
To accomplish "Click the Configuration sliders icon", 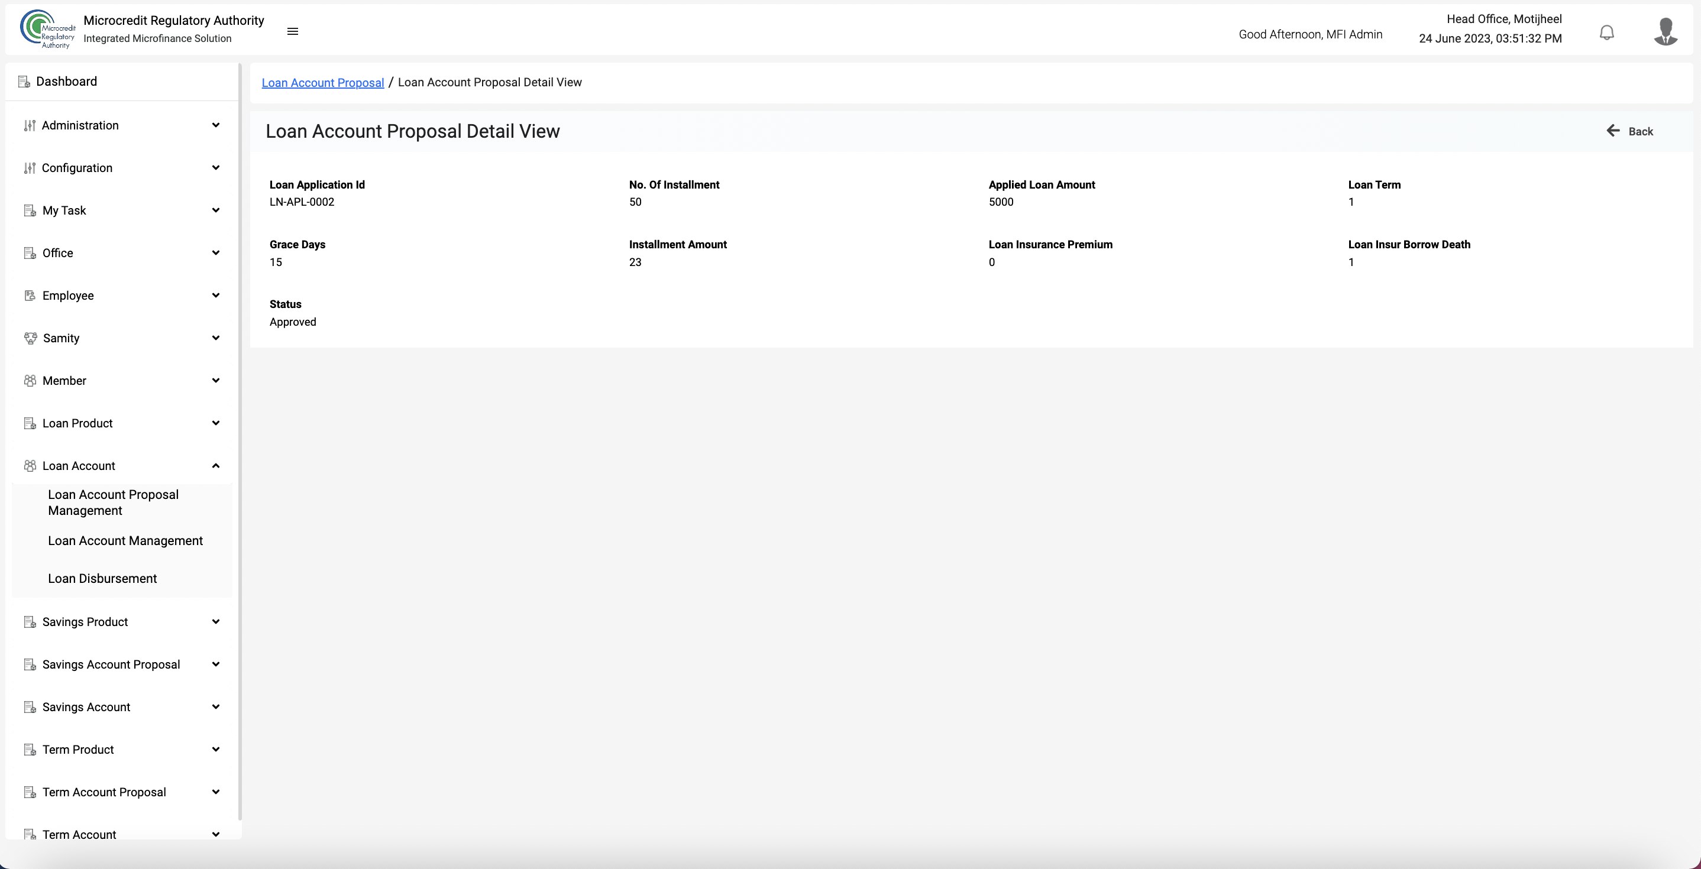I will pos(30,168).
